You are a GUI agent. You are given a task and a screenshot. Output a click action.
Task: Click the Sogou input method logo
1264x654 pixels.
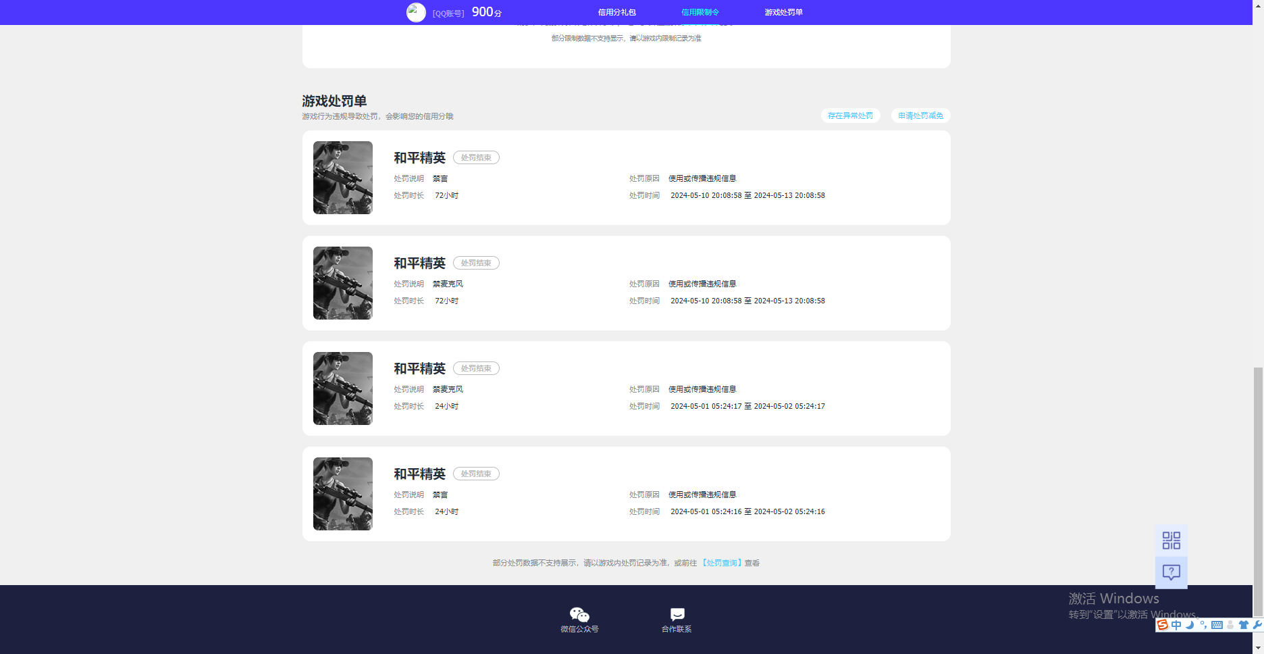pyautogui.click(x=1163, y=625)
